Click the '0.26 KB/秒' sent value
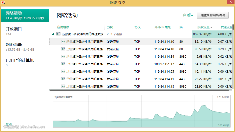235x132 pixels. pyautogui.click(x=225, y=64)
